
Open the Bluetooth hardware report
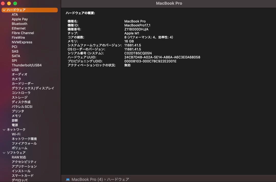(20, 24)
